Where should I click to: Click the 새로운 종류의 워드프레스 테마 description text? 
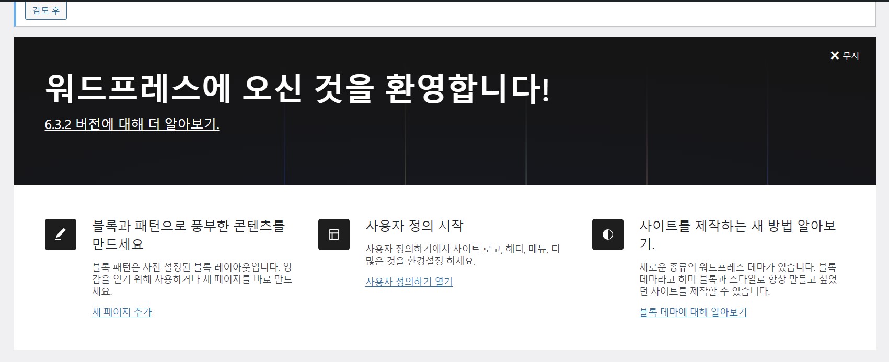pyautogui.click(x=738, y=279)
